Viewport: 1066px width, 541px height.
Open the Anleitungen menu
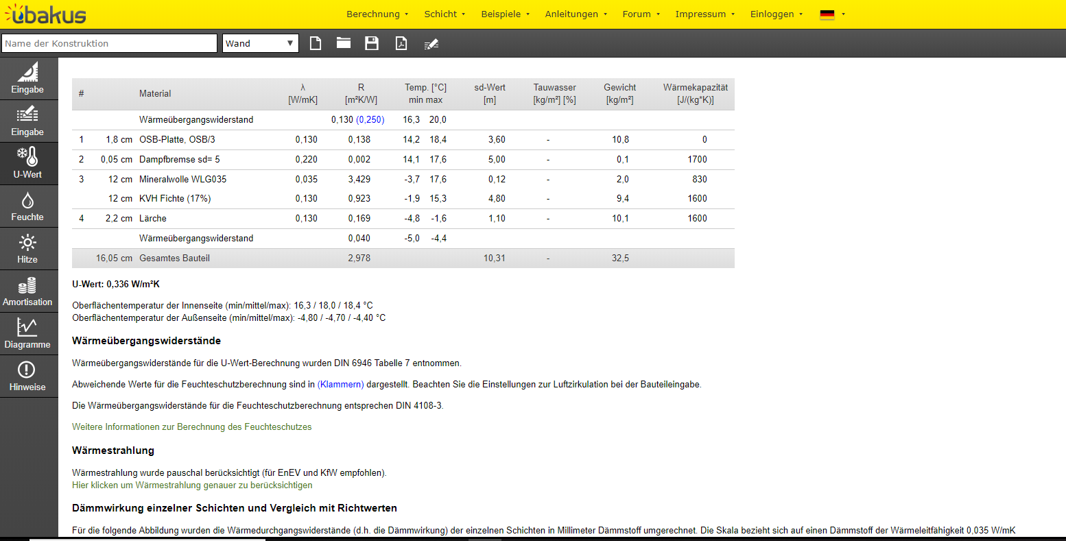point(576,14)
